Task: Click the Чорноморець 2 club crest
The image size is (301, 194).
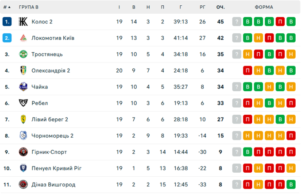Action: 23,136
